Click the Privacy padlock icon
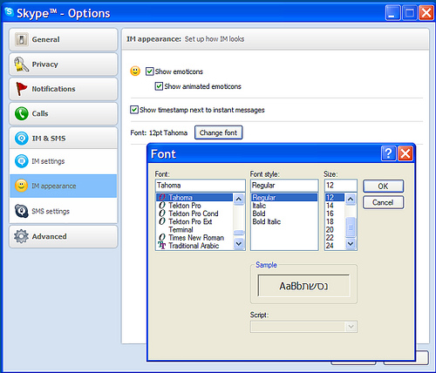436x373 pixels. pos(21,64)
